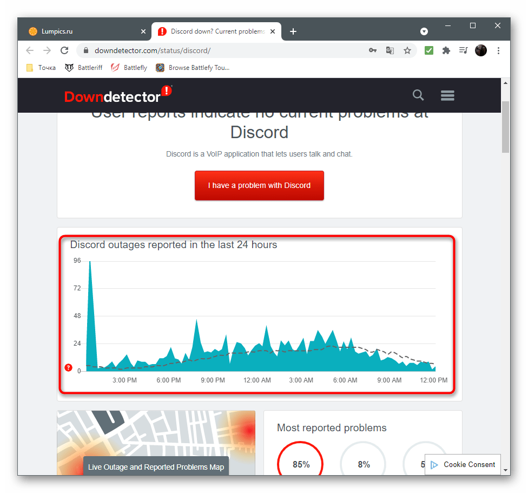
Task: Click the green checkmark extension icon
Action: (x=428, y=50)
